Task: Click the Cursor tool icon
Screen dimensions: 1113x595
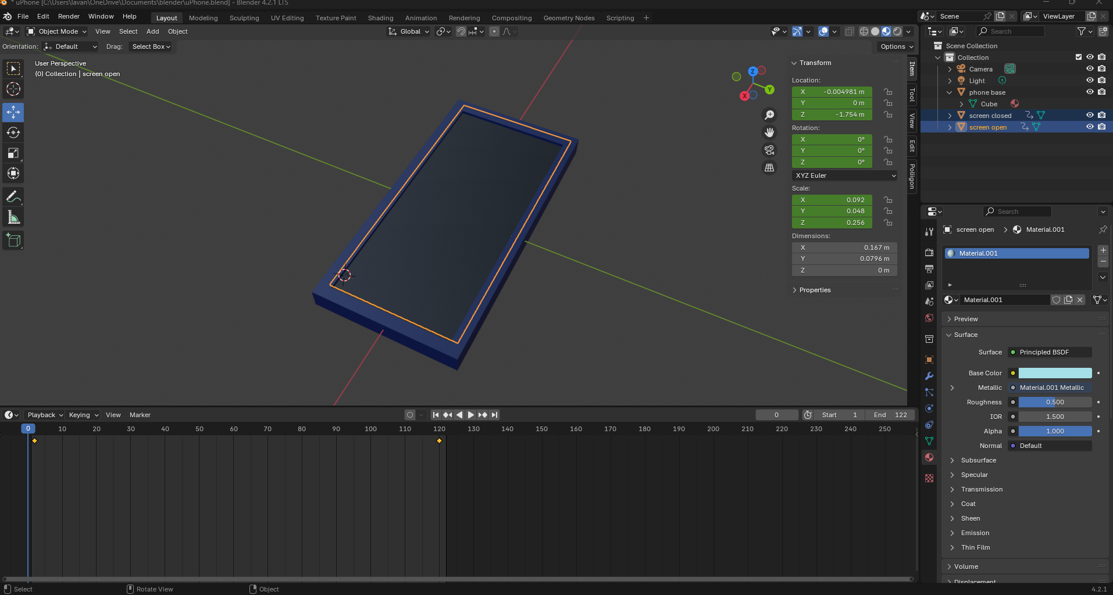Action: coord(13,89)
